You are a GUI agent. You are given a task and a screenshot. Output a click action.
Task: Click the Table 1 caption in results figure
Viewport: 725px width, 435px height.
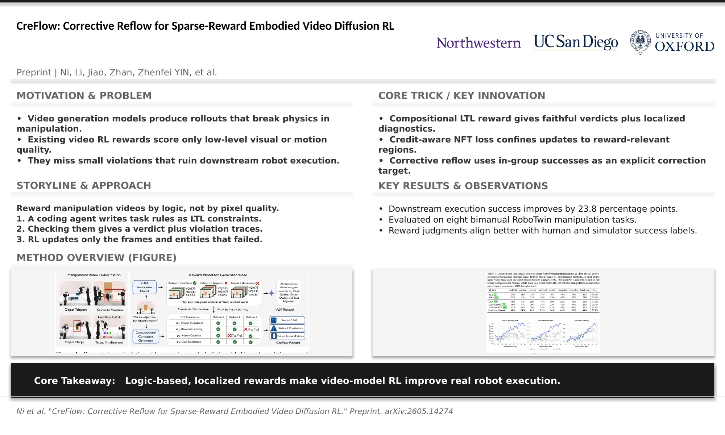point(543,280)
